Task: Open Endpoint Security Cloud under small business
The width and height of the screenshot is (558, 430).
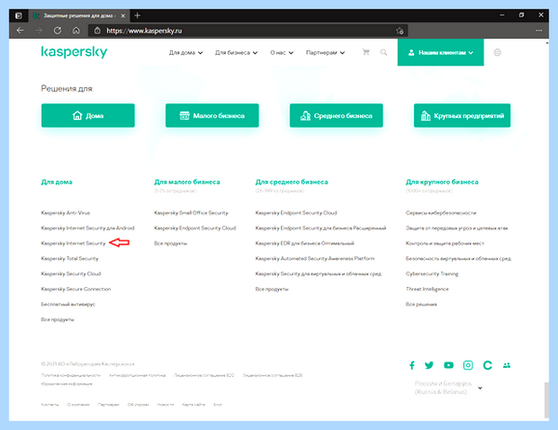Action: click(x=195, y=228)
